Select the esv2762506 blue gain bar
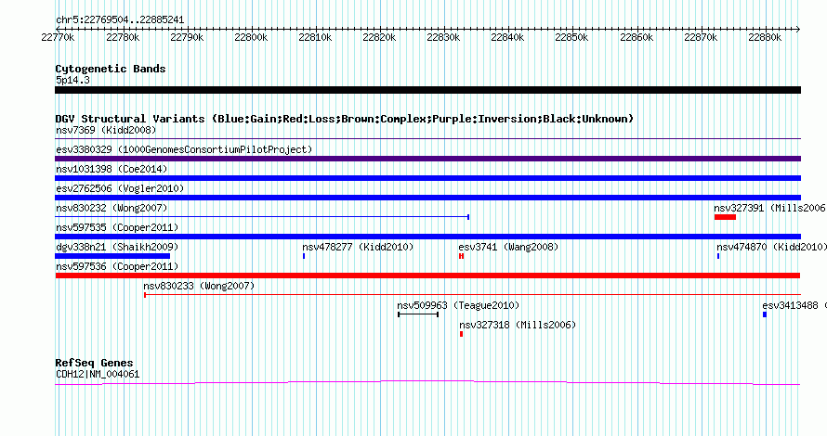Screen dimensions: 827x436 tap(427, 198)
